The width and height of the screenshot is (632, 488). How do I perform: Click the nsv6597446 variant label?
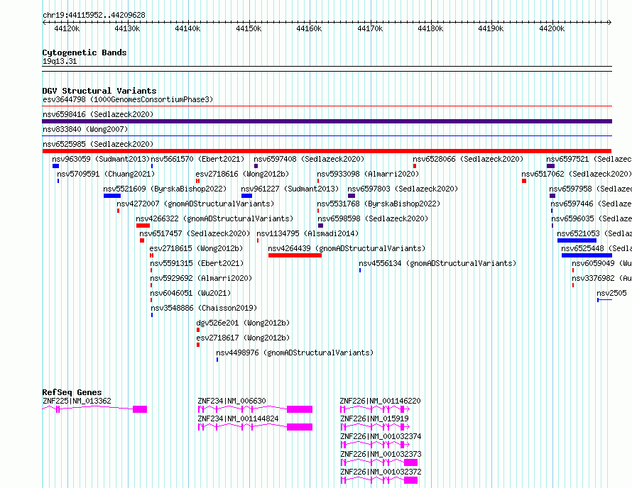pos(592,204)
